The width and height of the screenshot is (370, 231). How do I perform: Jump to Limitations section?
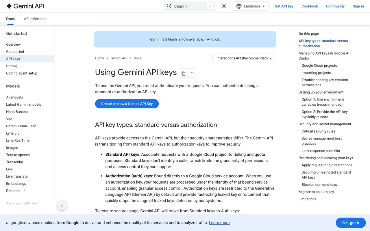coord(307,199)
